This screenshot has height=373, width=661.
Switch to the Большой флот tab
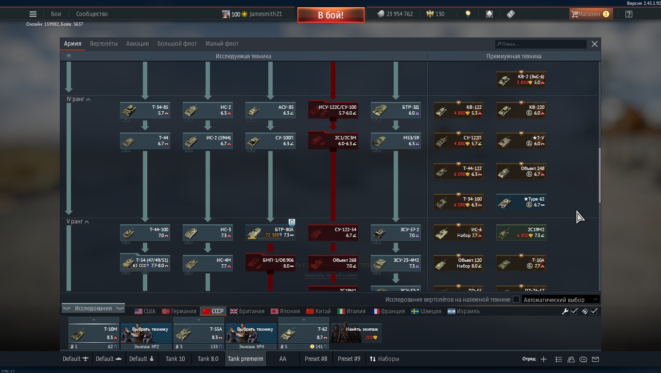(177, 44)
